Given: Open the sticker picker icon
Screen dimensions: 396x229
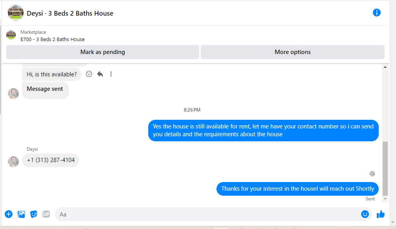Looking at the screenshot, I should 34,214.
